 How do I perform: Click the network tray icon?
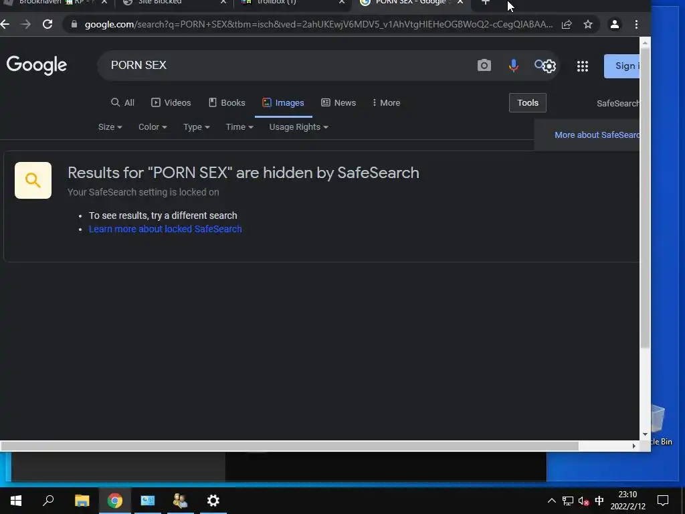tap(567, 501)
